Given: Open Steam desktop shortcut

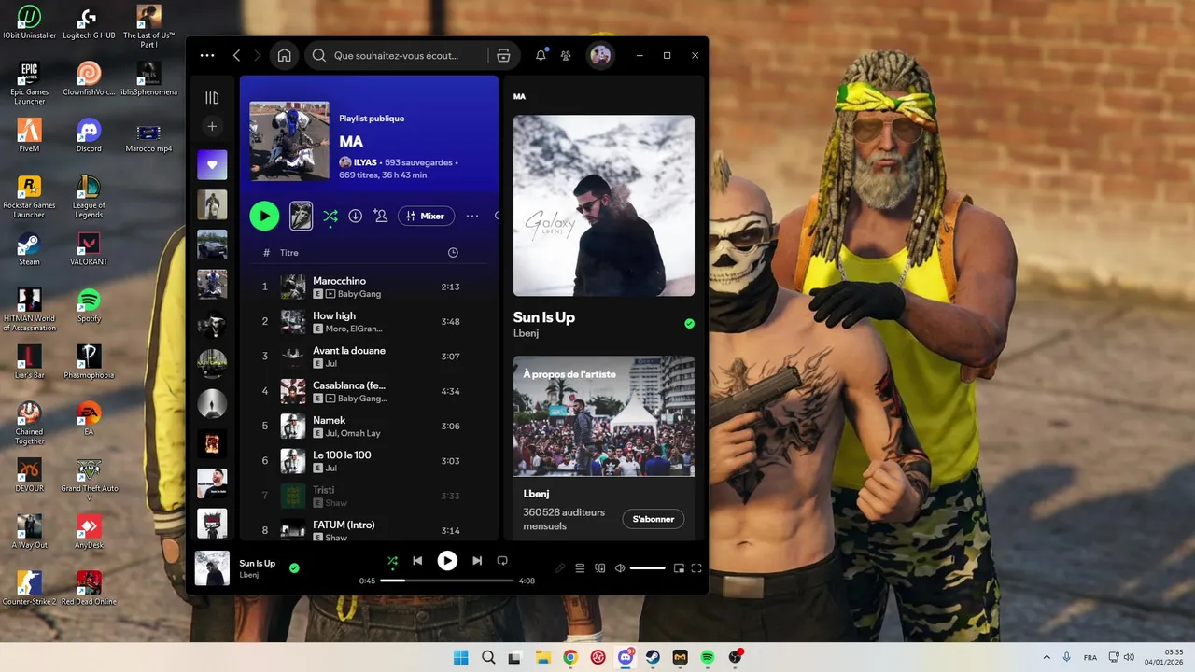Looking at the screenshot, I should tap(29, 248).
